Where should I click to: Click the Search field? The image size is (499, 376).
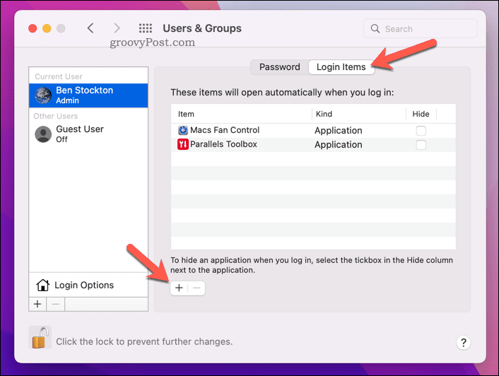420,29
